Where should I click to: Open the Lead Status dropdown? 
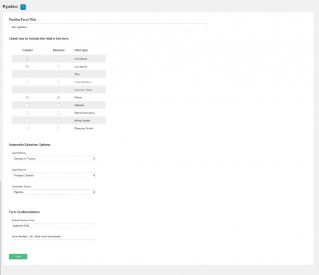click(x=54, y=158)
